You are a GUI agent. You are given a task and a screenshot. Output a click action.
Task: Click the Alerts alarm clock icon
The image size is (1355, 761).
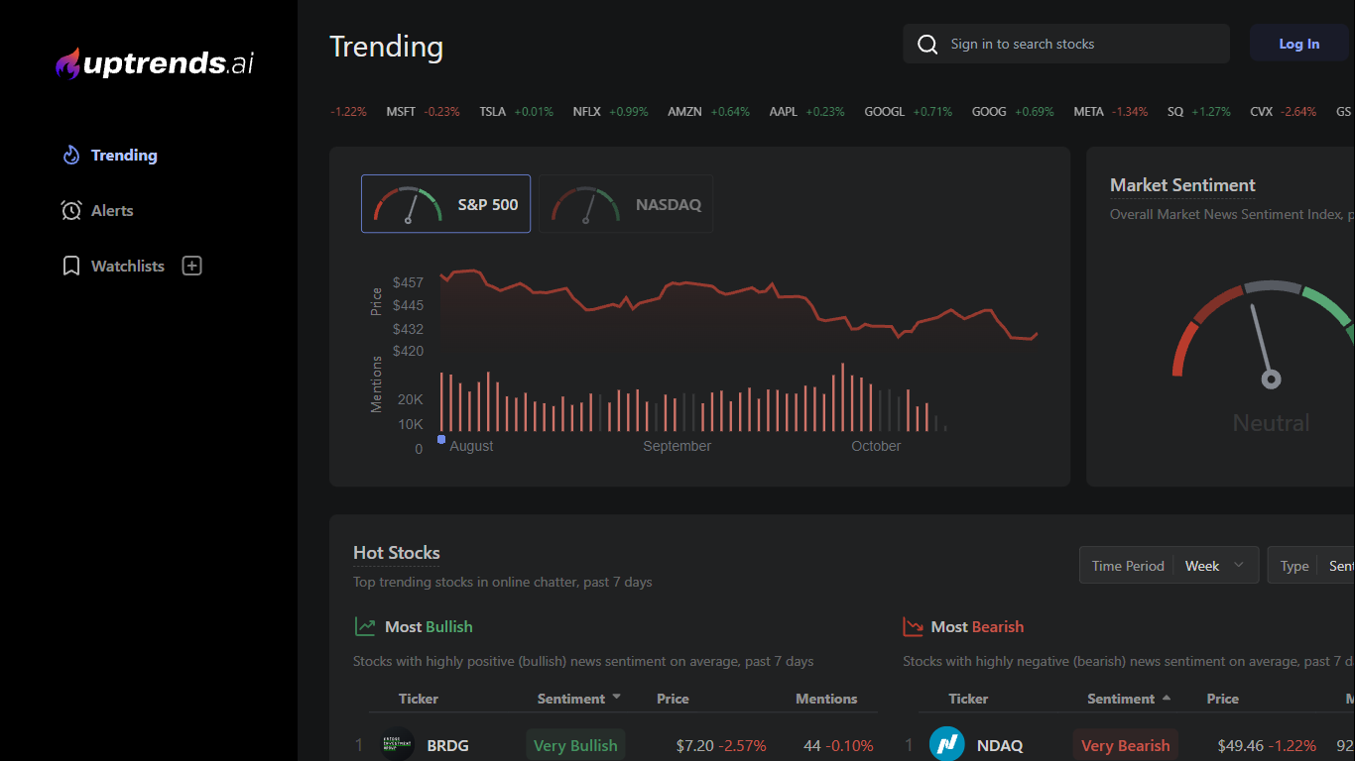click(x=71, y=210)
